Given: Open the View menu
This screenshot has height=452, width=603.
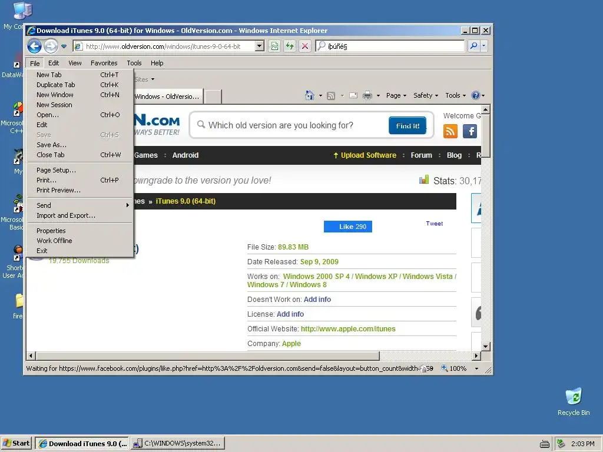Looking at the screenshot, I should click(x=75, y=63).
